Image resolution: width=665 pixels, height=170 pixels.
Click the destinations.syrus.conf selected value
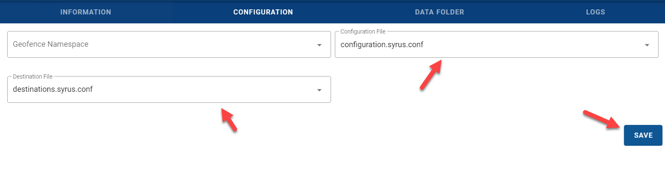[x=53, y=90]
